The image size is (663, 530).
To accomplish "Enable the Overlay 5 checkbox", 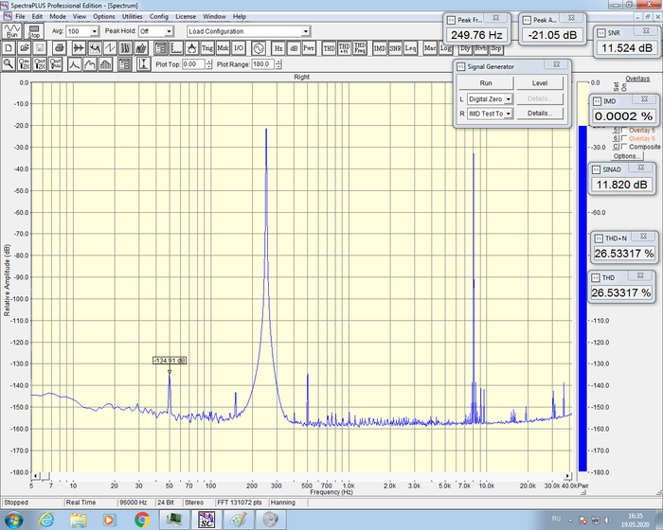I will tap(622, 130).
